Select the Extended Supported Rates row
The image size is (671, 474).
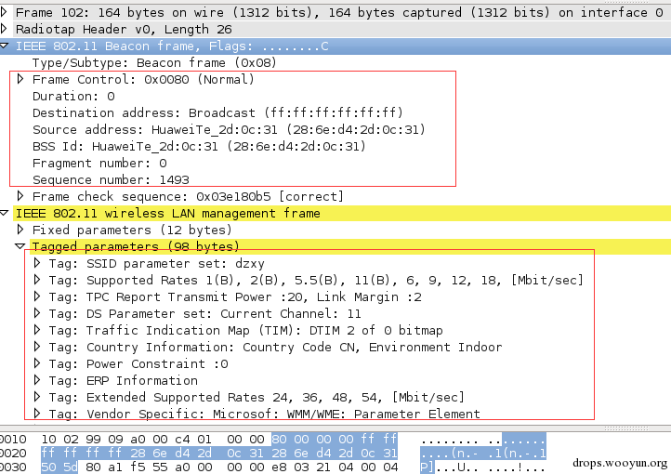coord(257,397)
